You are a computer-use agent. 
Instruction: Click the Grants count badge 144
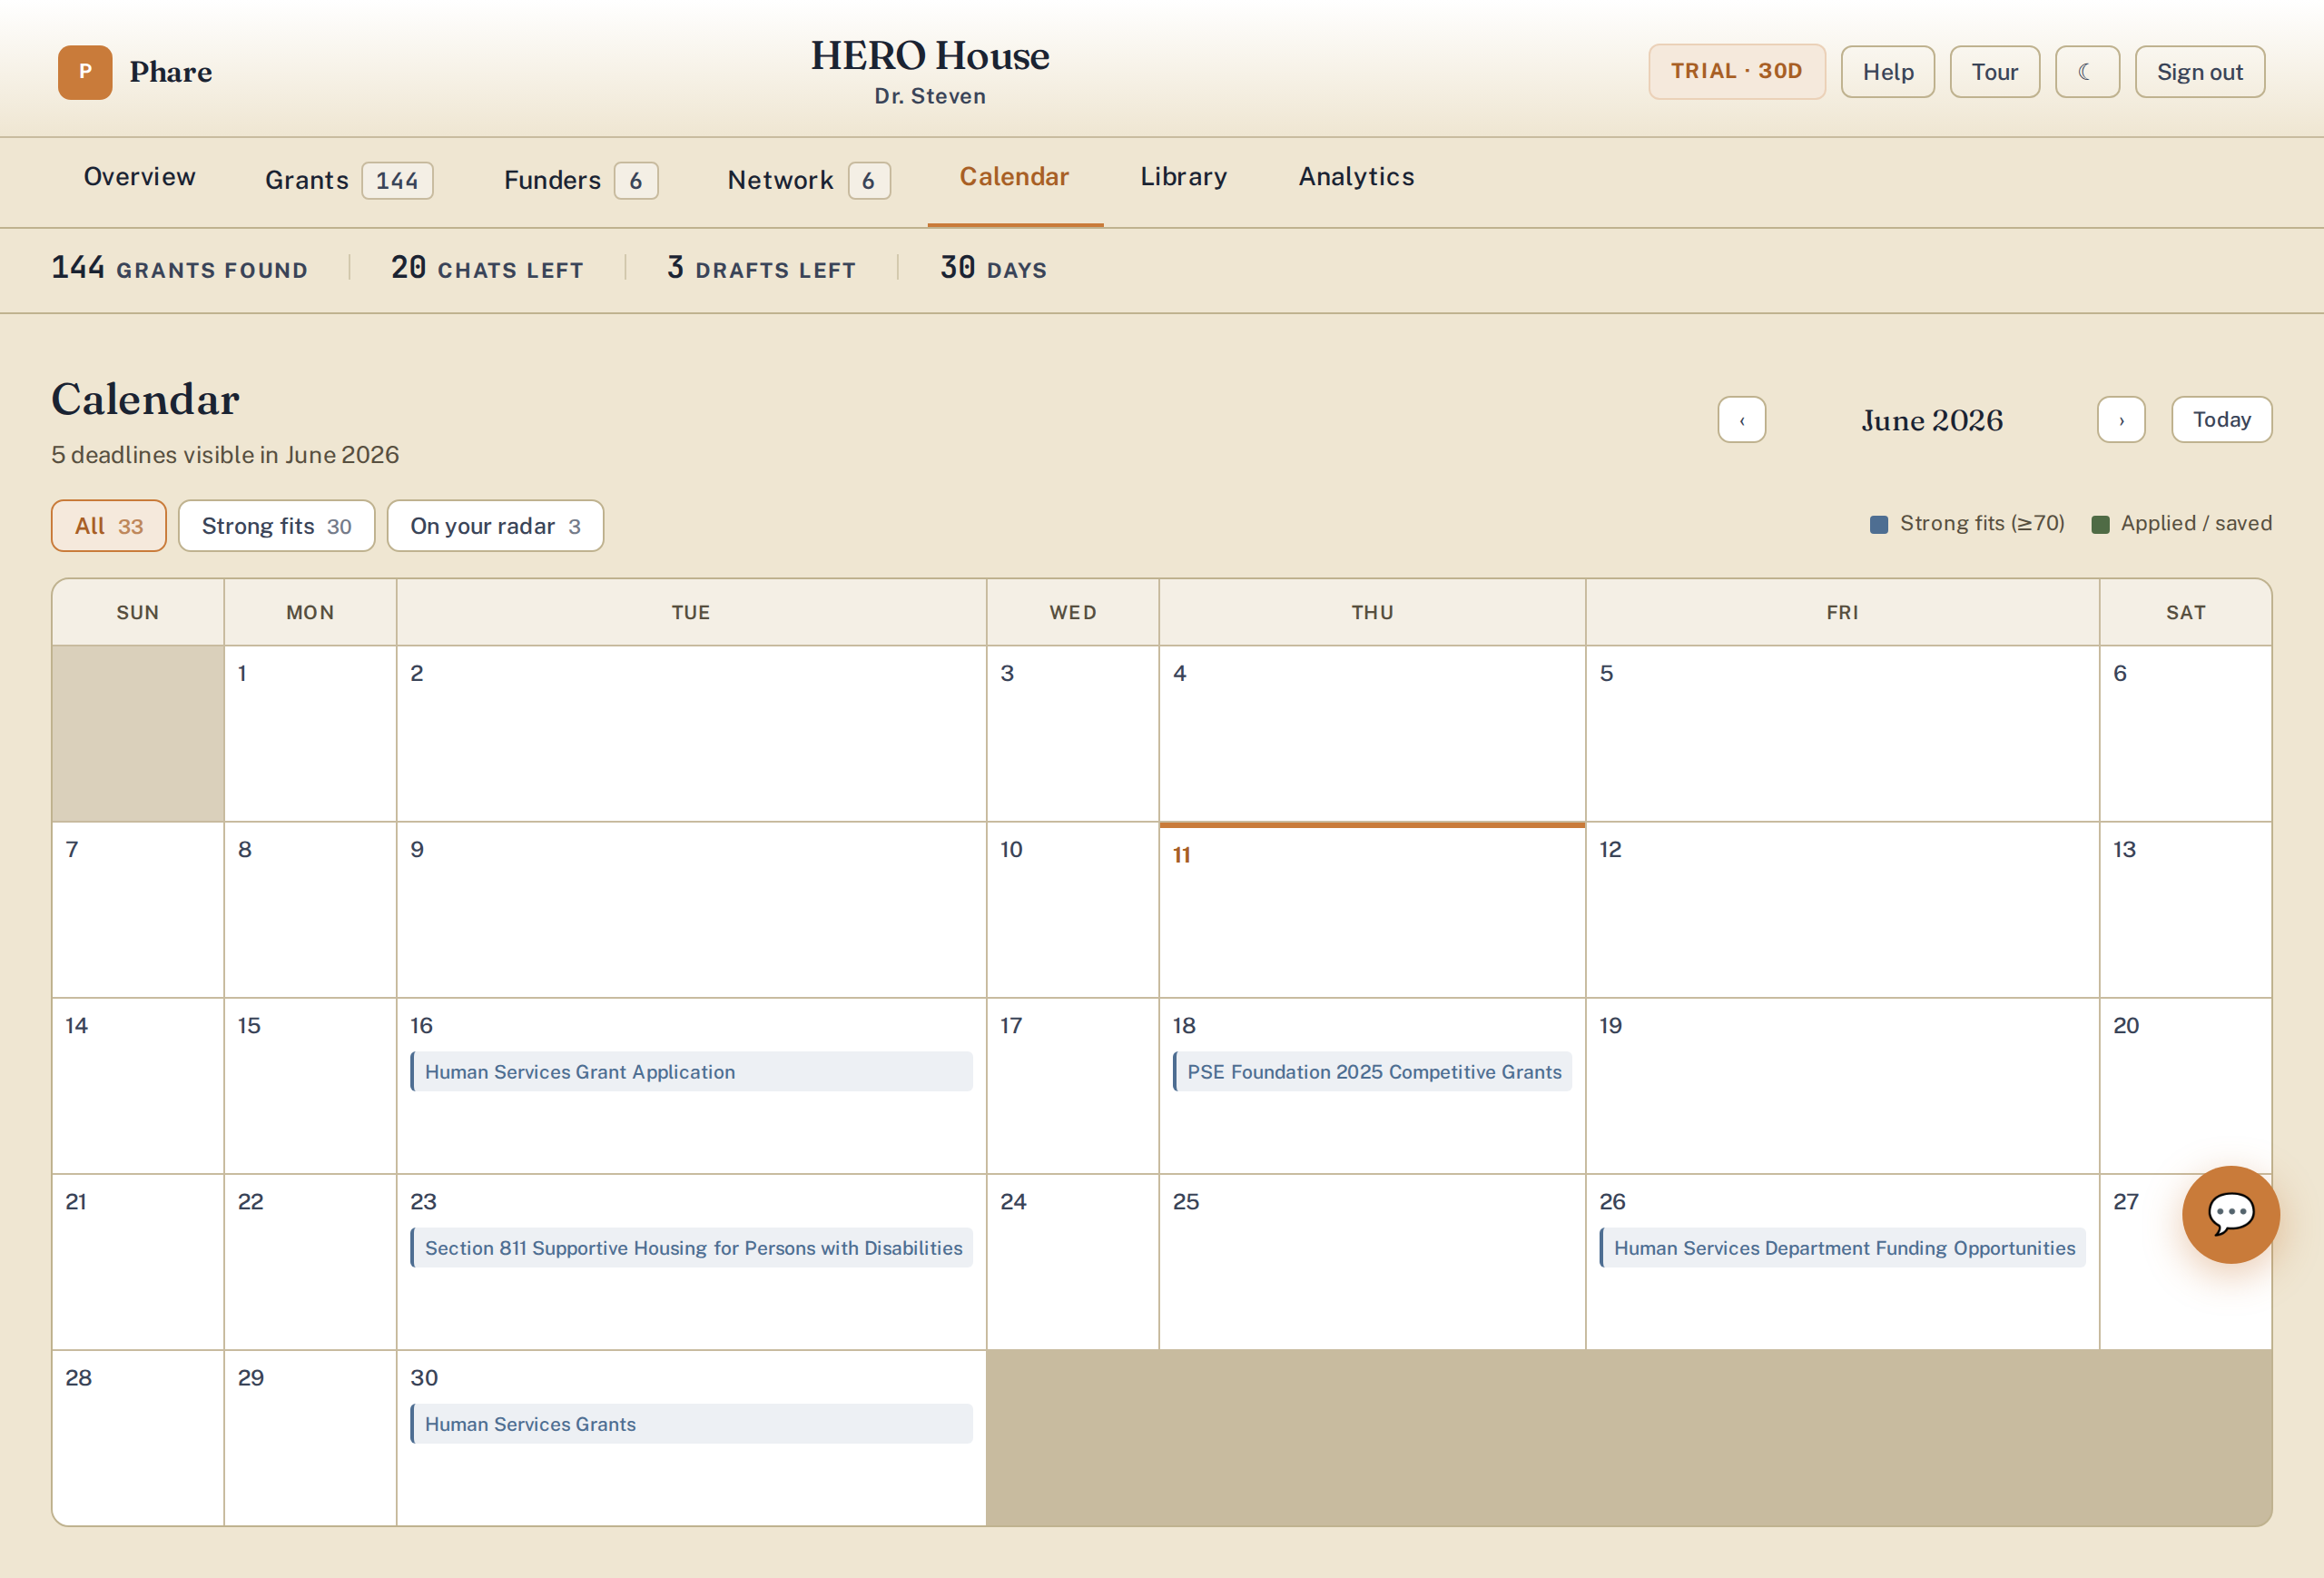pyautogui.click(x=397, y=181)
